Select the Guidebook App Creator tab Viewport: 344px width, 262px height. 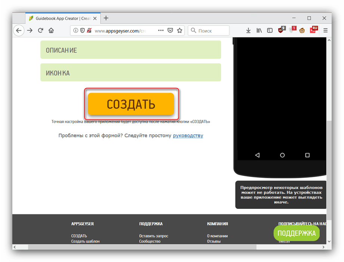pos(63,18)
